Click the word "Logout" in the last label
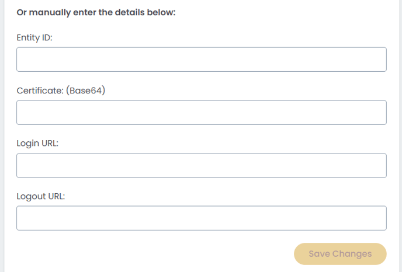The width and height of the screenshot is (402, 272). point(31,196)
